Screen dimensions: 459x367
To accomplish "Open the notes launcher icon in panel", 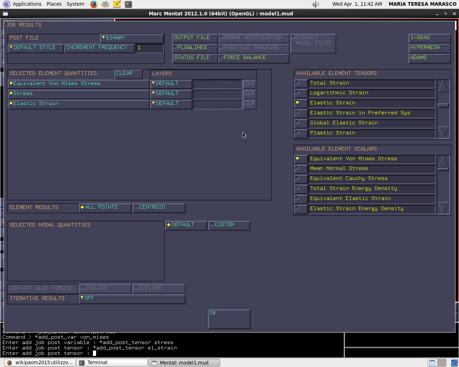I will click(117, 4).
